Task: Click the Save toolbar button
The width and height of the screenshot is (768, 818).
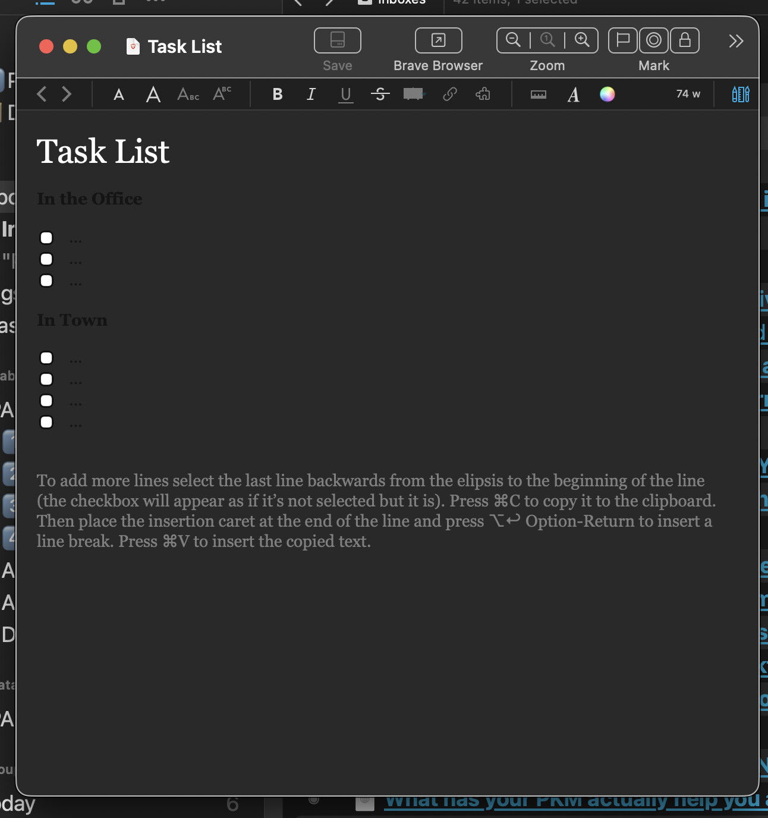Action: 337,41
